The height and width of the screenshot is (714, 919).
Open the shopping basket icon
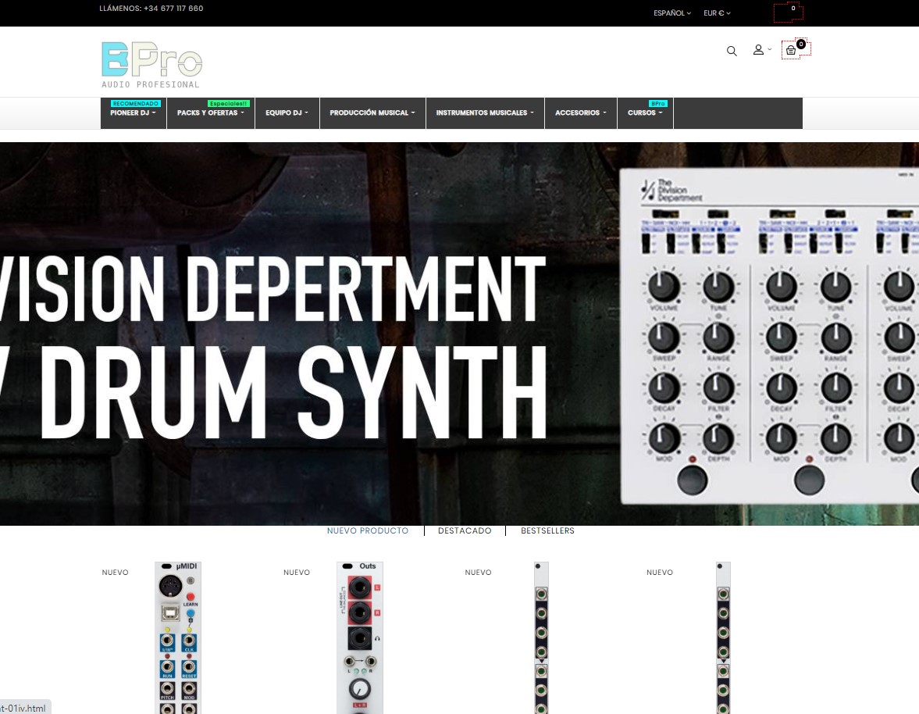tap(791, 51)
